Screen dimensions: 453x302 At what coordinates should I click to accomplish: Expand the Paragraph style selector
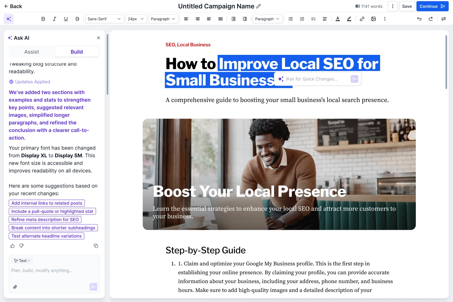[x=163, y=19]
